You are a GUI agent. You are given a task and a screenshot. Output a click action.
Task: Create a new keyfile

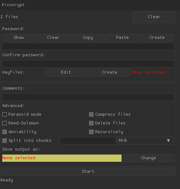pos(110,73)
